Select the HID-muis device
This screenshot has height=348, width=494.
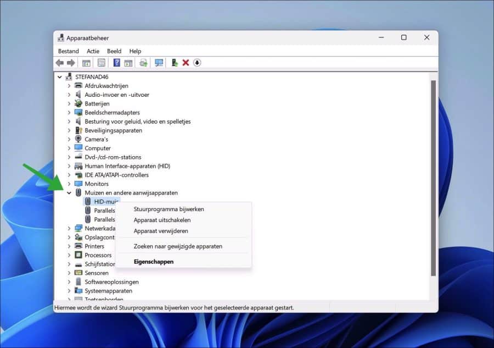point(106,202)
